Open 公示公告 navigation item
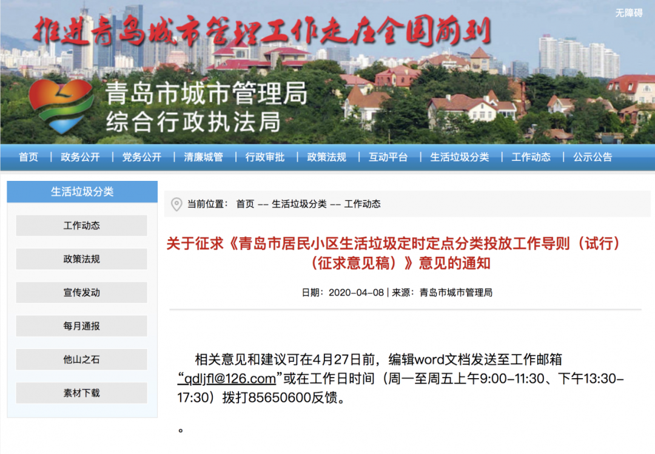This screenshot has height=454, width=655. (593, 157)
